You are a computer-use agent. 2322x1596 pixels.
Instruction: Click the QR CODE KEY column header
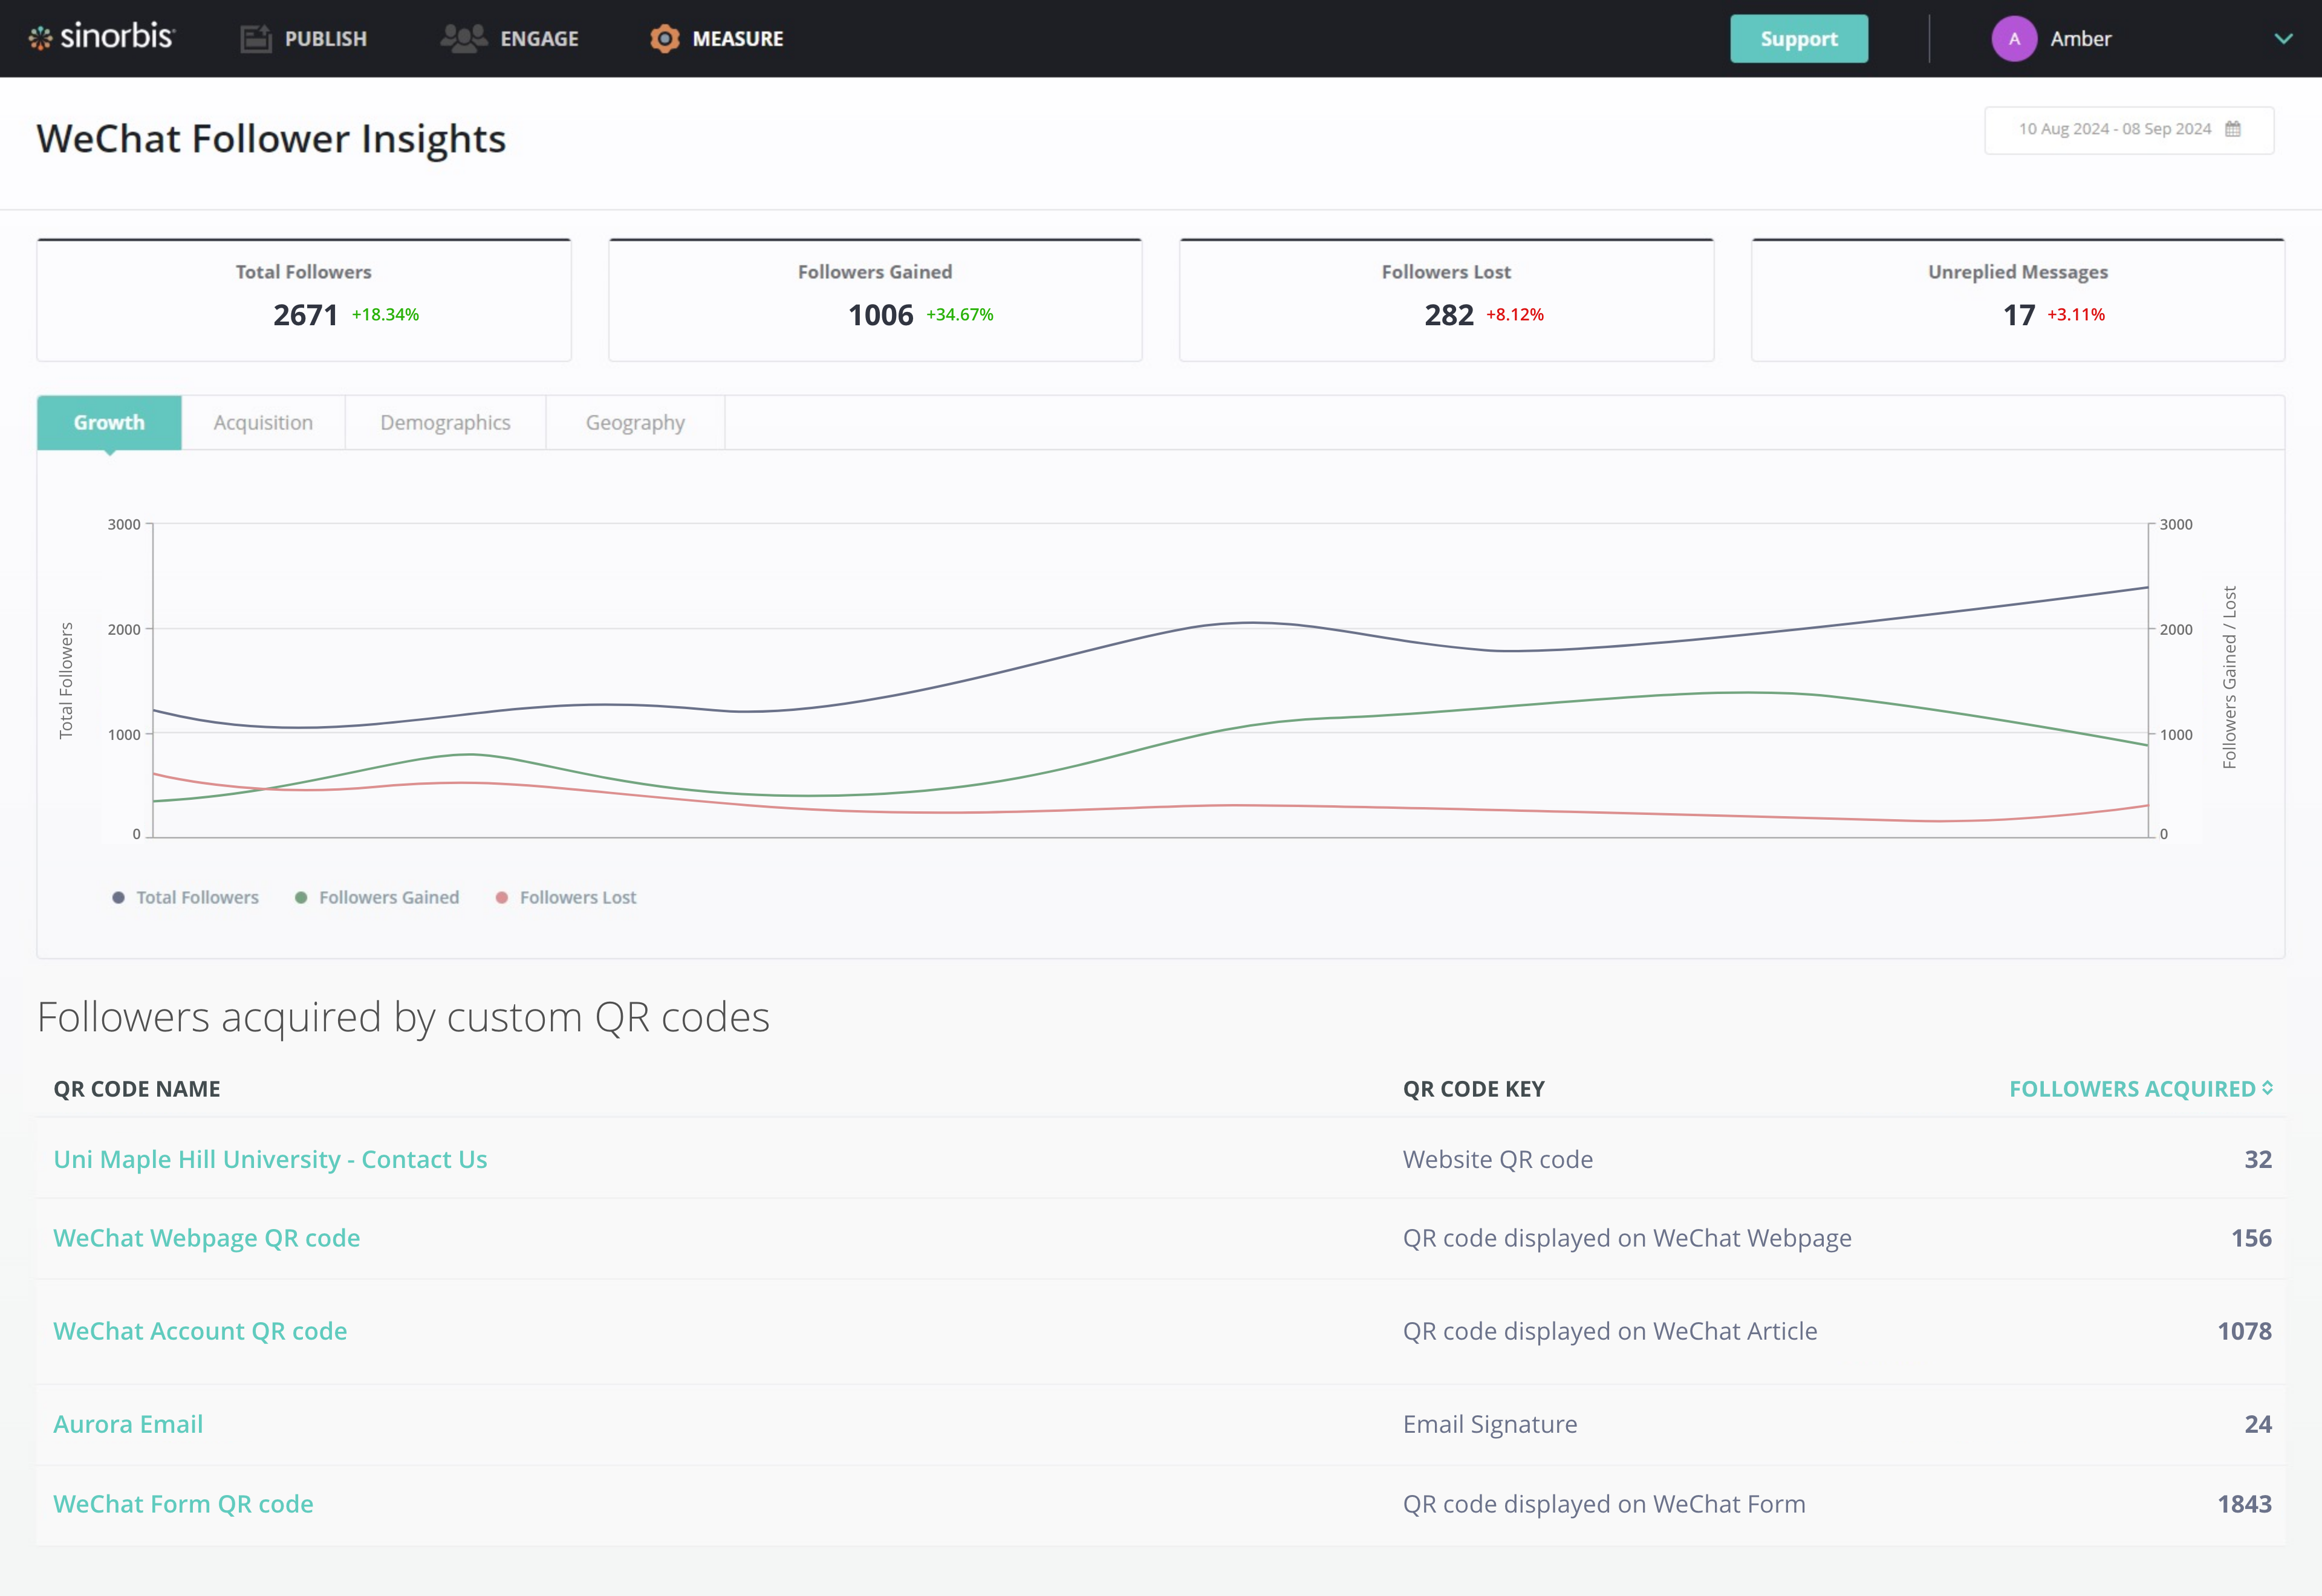(x=1473, y=1088)
